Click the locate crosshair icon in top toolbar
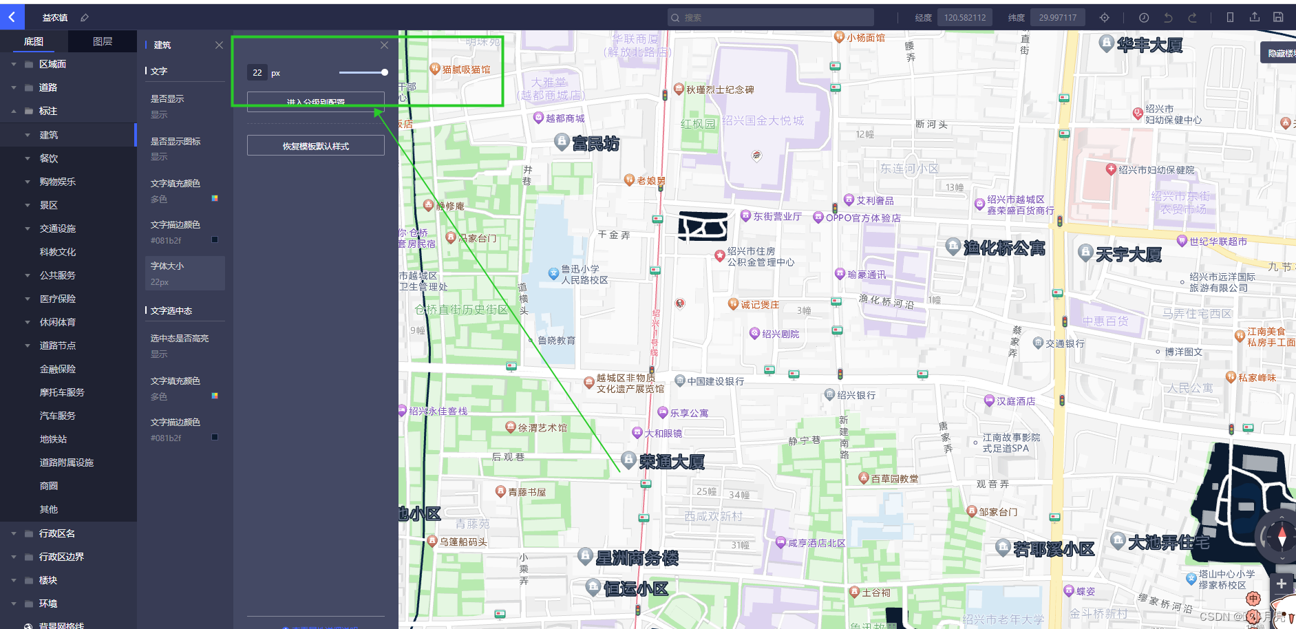The height and width of the screenshot is (629, 1296). click(1104, 17)
